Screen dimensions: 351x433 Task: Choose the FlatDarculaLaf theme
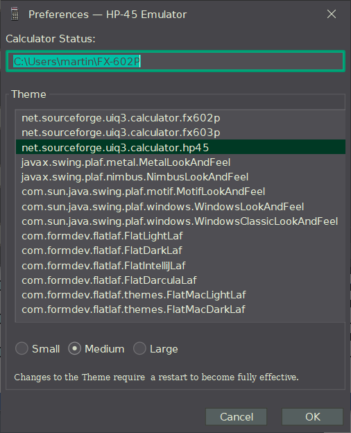(180, 280)
